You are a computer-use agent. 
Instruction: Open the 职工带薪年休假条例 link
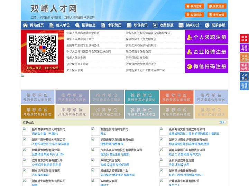[138, 52]
